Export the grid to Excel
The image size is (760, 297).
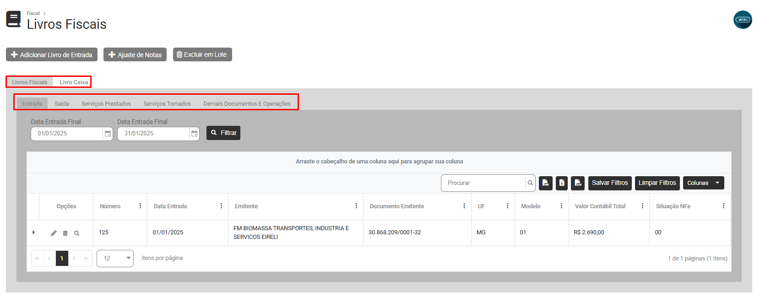562,183
